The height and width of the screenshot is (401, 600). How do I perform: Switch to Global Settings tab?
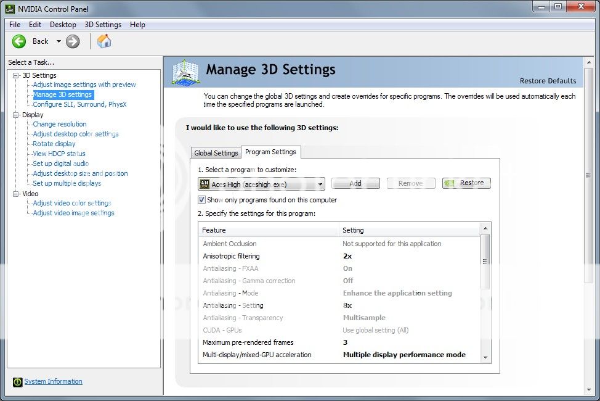[216, 153]
